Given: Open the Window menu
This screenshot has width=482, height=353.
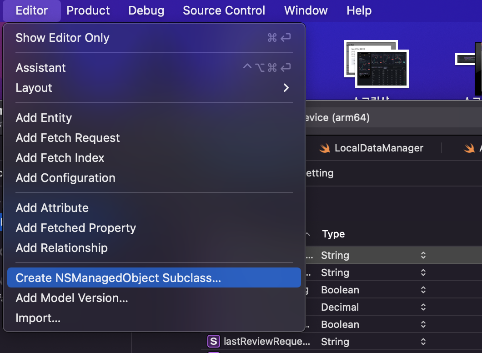Looking at the screenshot, I should click(306, 10).
